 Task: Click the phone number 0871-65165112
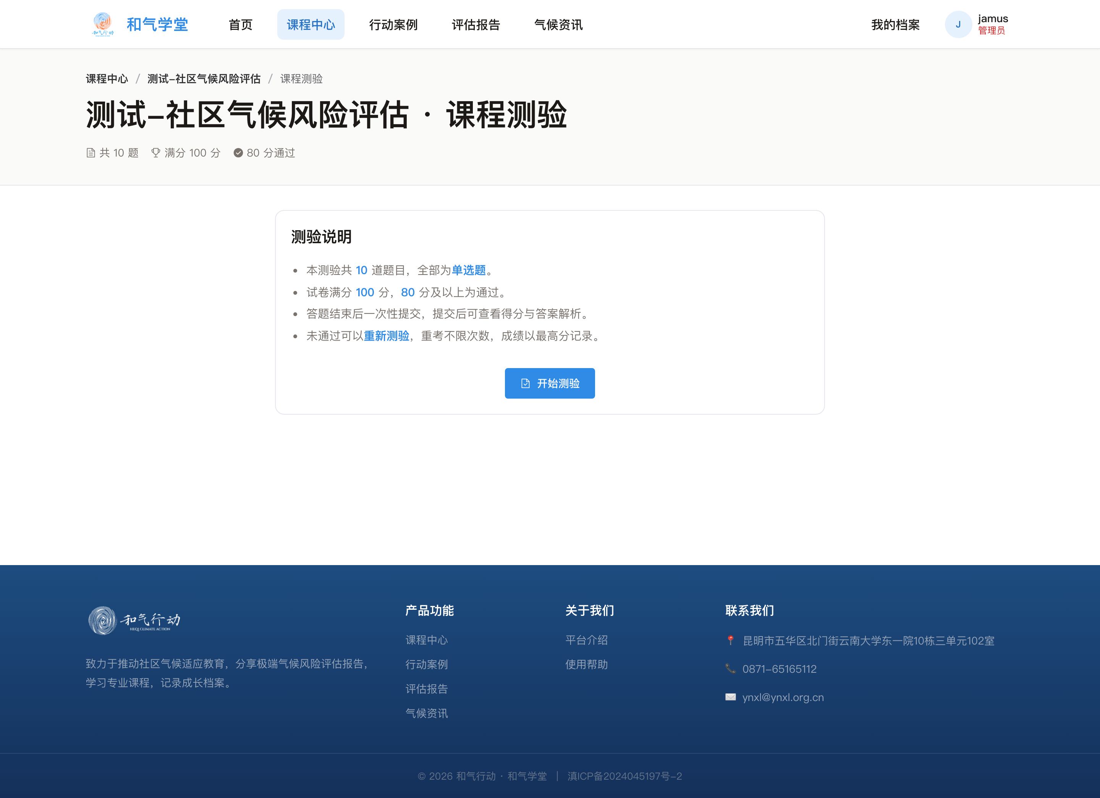780,669
